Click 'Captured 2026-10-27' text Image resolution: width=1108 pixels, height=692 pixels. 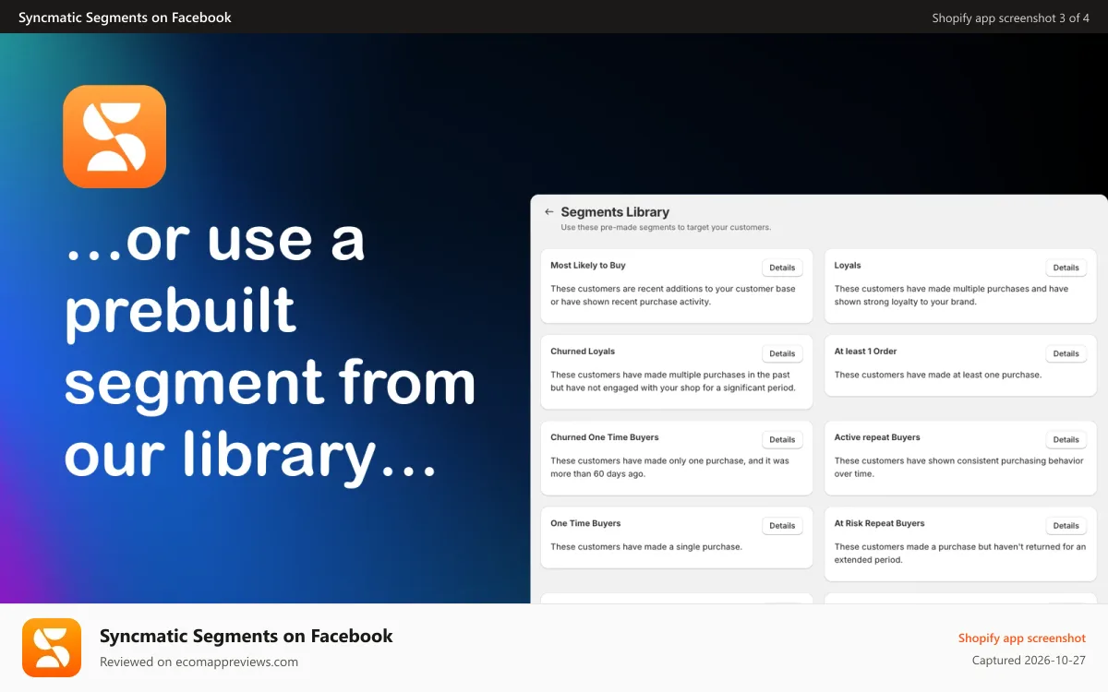[1030, 661]
